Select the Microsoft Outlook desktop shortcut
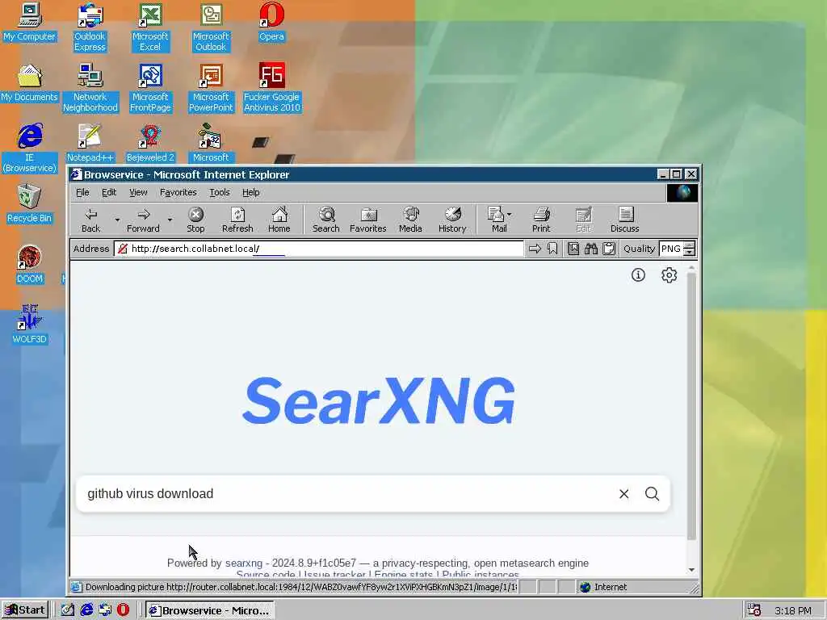The image size is (827, 620). click(211, 27)
